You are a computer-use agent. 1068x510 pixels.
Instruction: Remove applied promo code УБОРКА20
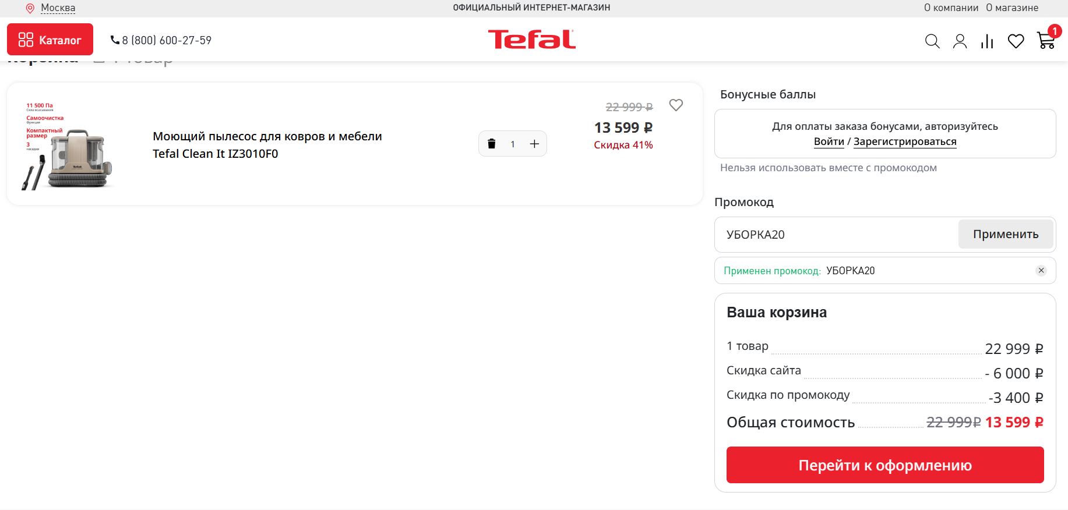pos(1041,270)
